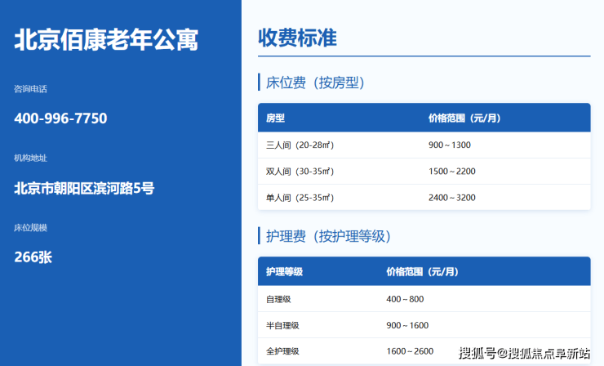The width and height of the screenshot is (604, 366).
Task: Click the bed fee 价格范围 column header
Action: (464, 118)
